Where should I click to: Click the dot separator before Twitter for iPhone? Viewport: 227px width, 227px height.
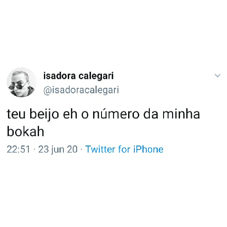click(x=82, y=149)
